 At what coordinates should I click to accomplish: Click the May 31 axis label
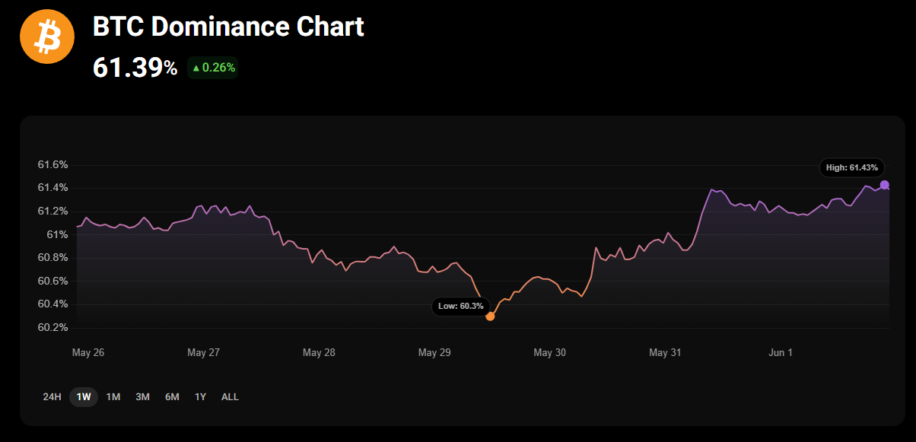tap(665, 353)
